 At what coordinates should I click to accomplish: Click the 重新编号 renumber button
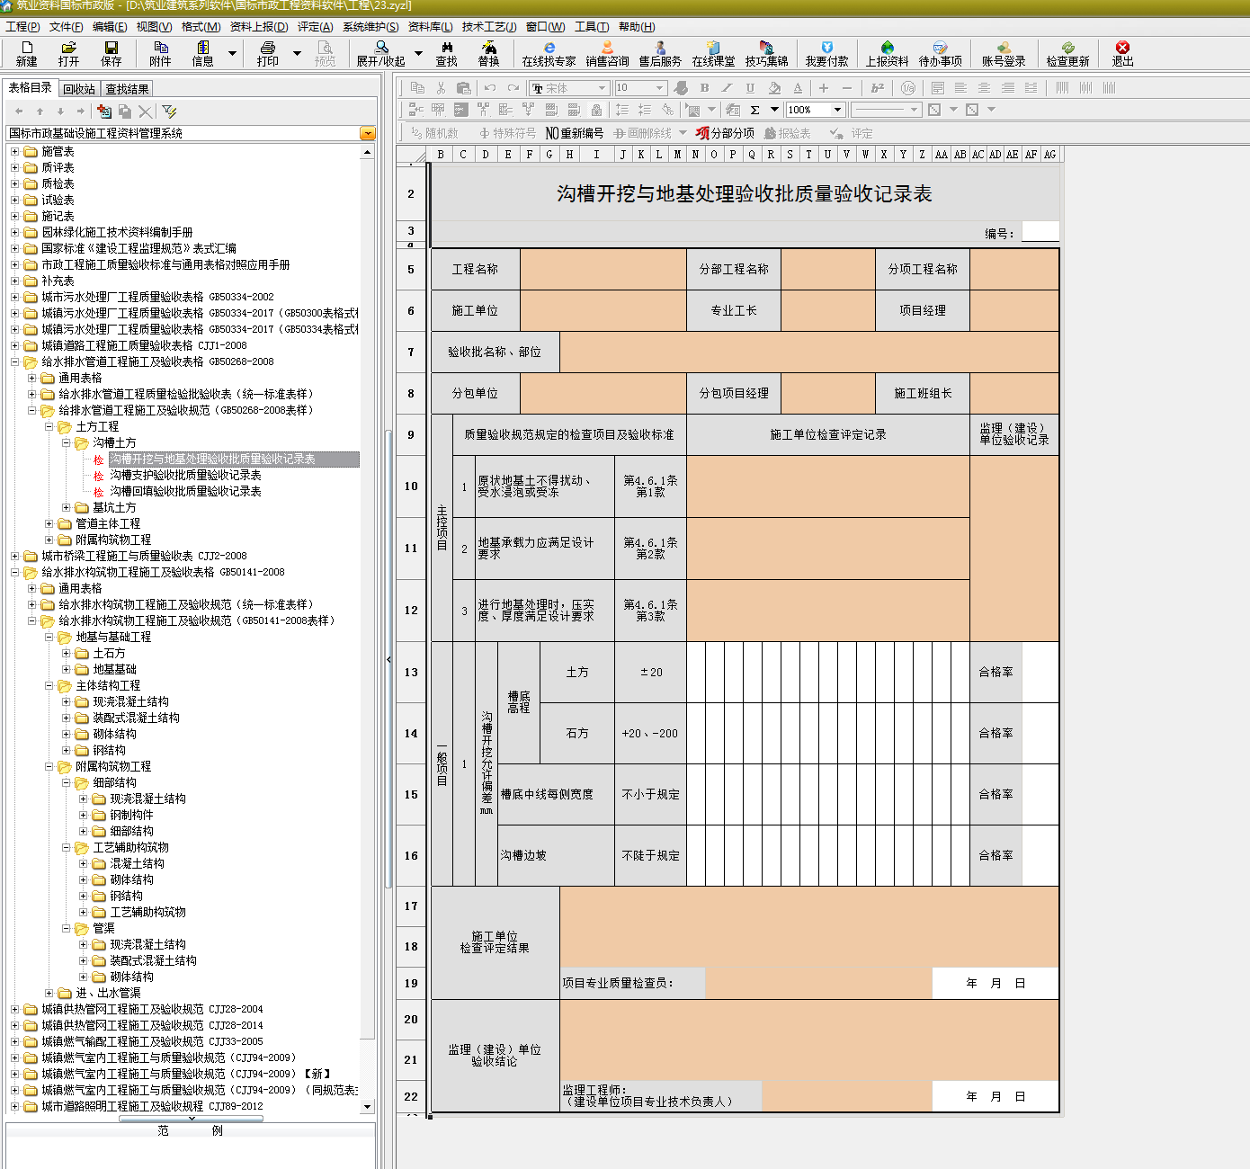(575, 133)
